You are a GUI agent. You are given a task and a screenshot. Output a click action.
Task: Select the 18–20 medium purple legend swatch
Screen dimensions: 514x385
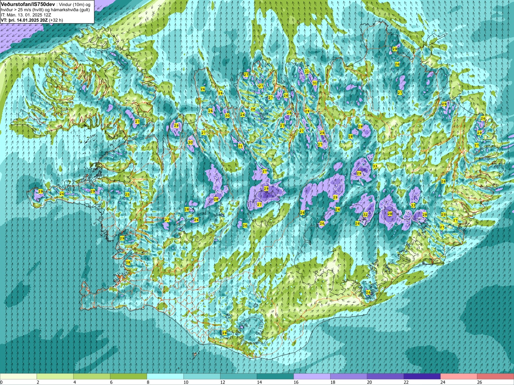click(349, 377)
